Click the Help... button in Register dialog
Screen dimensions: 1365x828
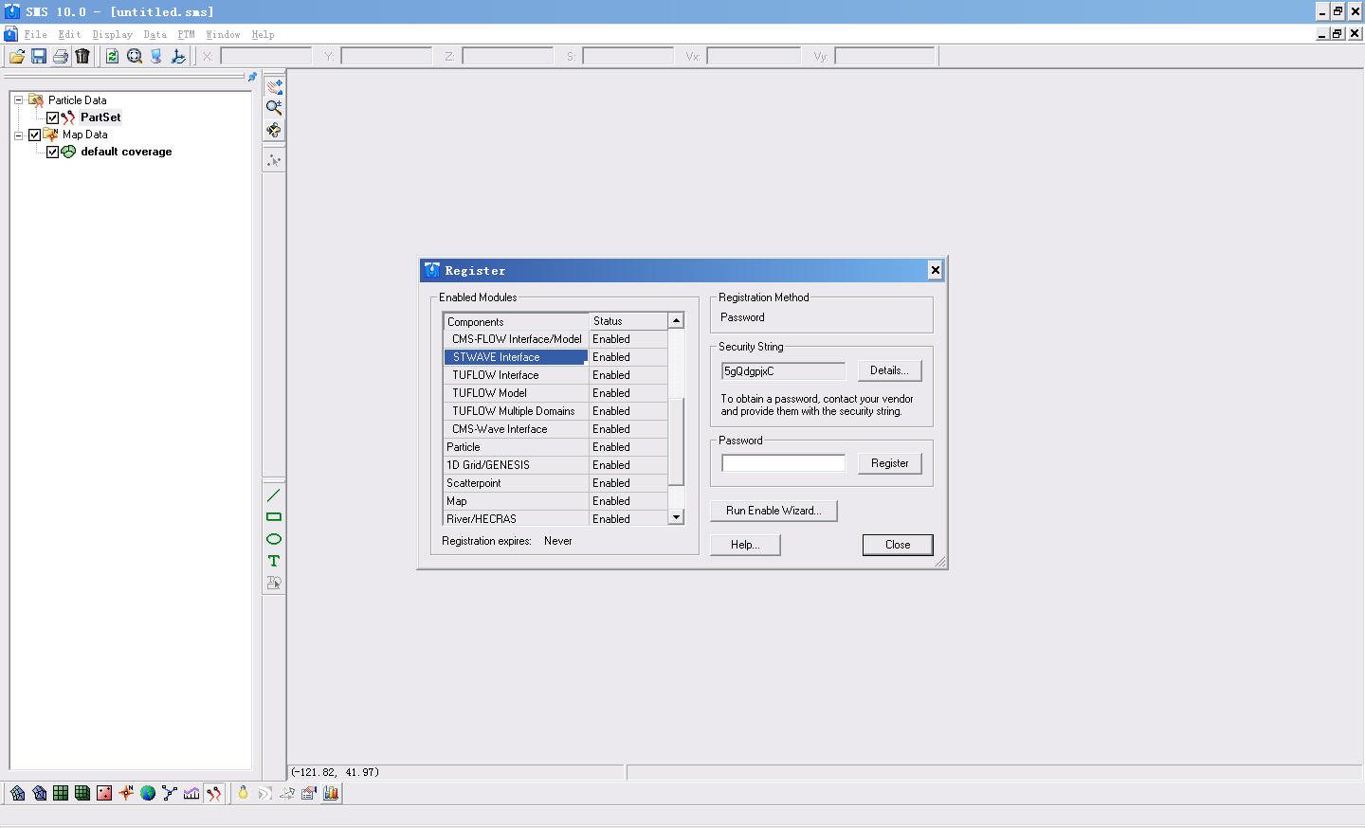[x=745, y=545]
